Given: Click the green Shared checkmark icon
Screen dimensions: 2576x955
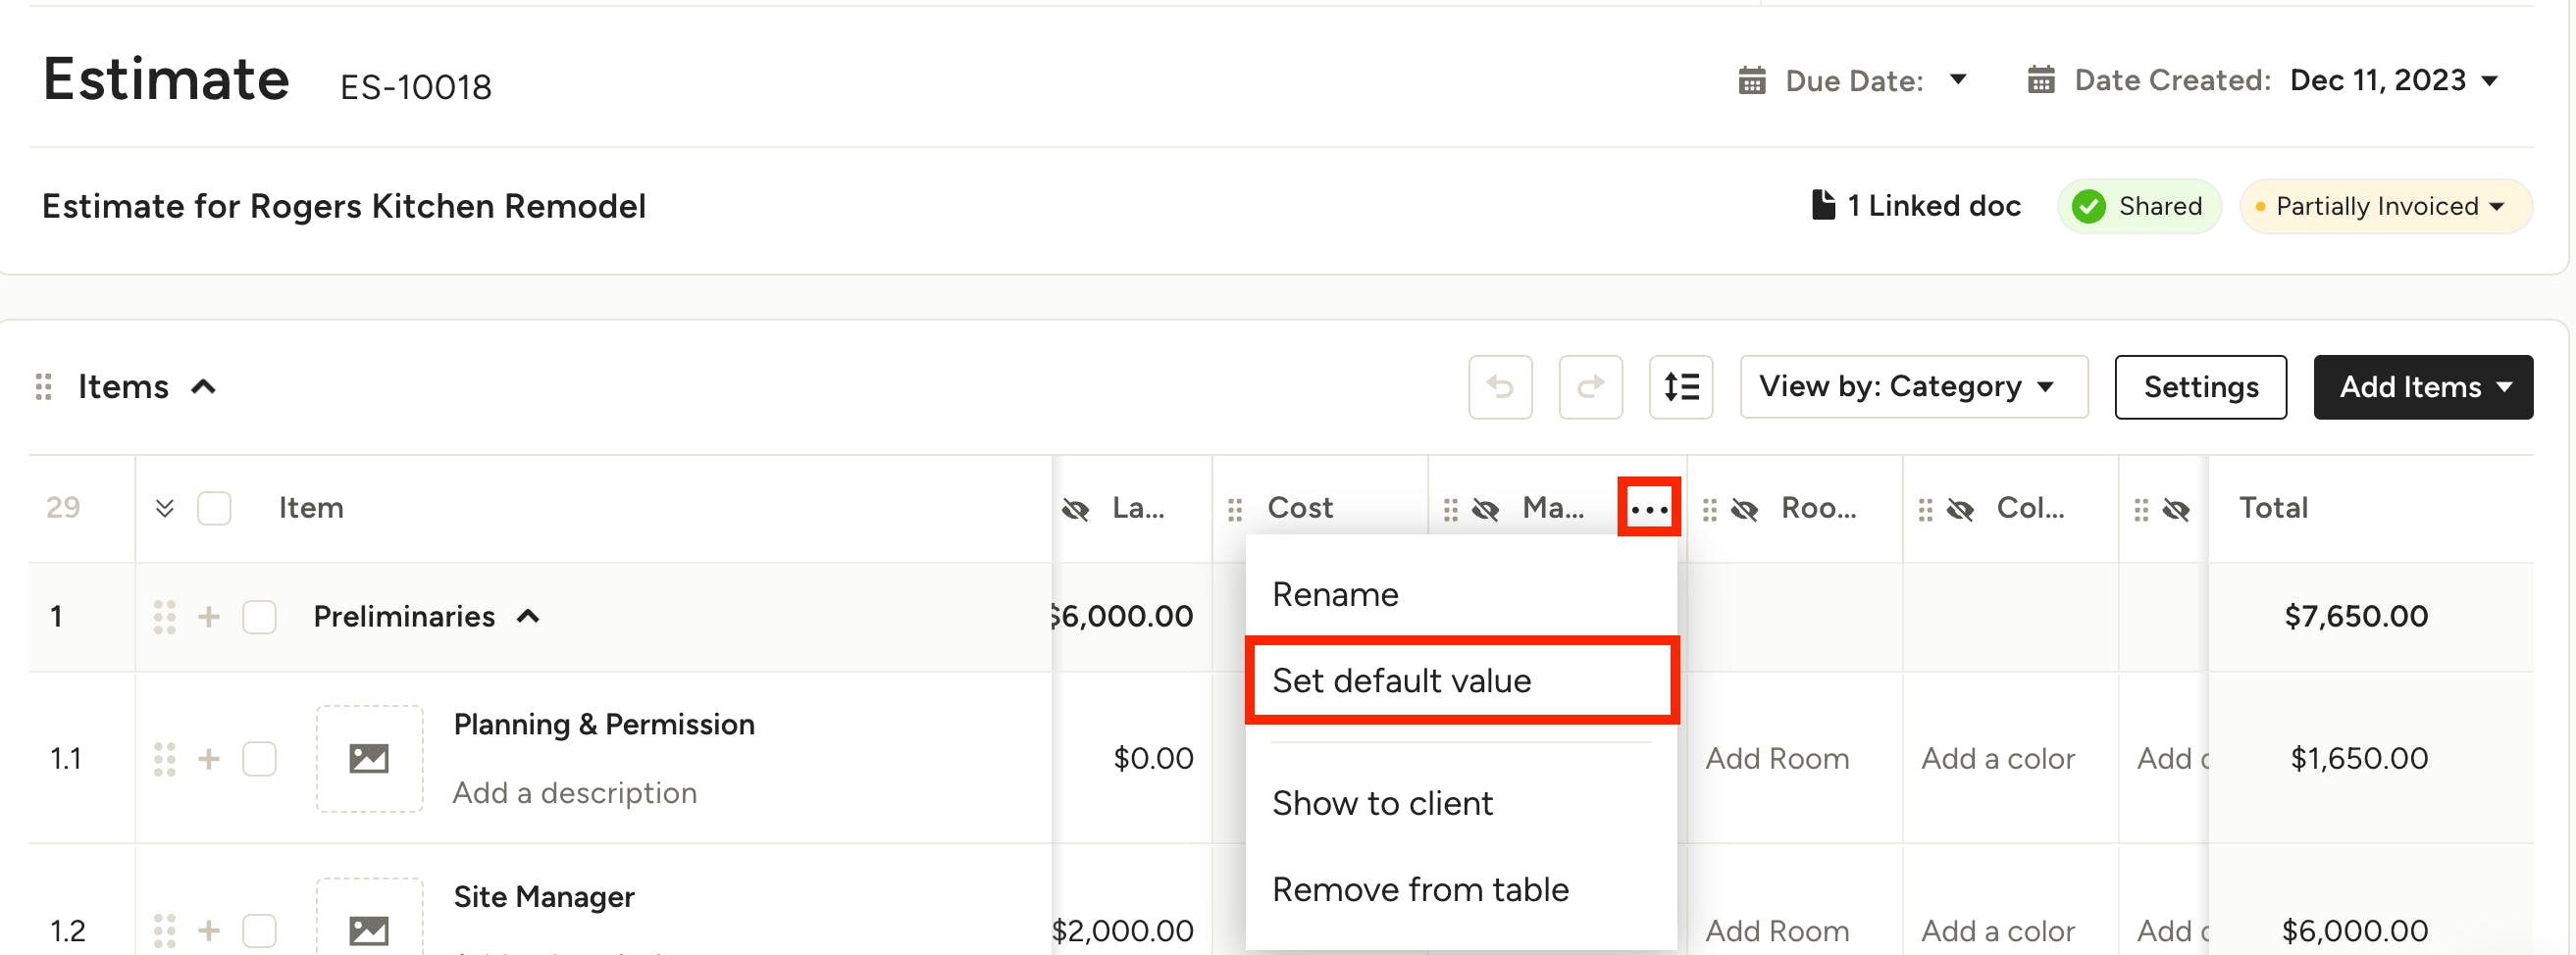Looking at the screenshot, I should point(2088,206).
